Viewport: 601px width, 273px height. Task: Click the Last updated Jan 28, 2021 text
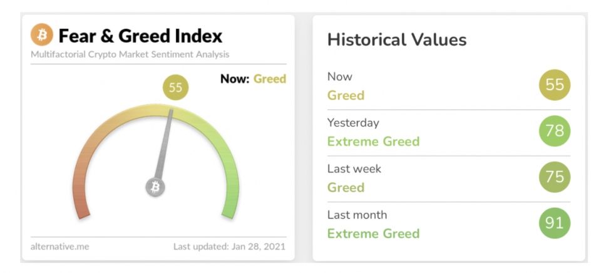[229, 246]
